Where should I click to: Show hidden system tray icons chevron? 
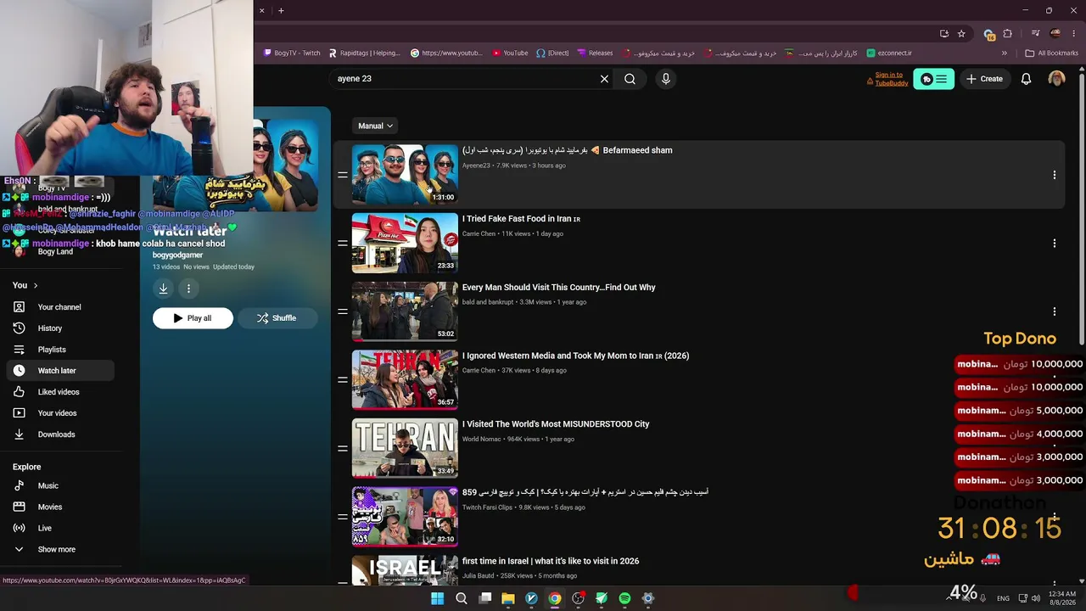[x=948, y=598]
